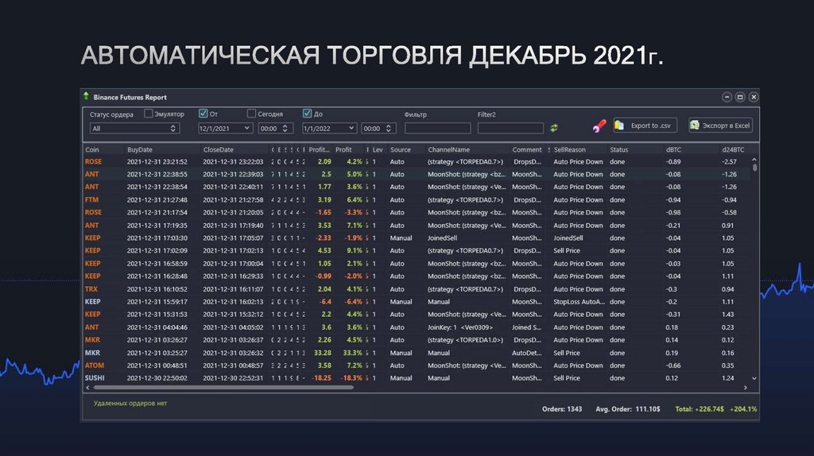
Task: Click the horizontal scrollbar thumb
Action: (223, 388)
